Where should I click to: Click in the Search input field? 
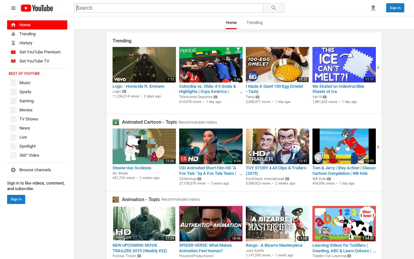click(169, 8)
